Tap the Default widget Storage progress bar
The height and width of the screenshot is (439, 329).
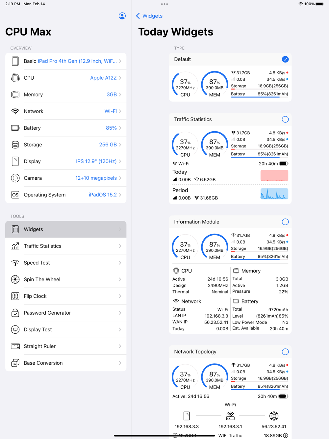[260, 89]
